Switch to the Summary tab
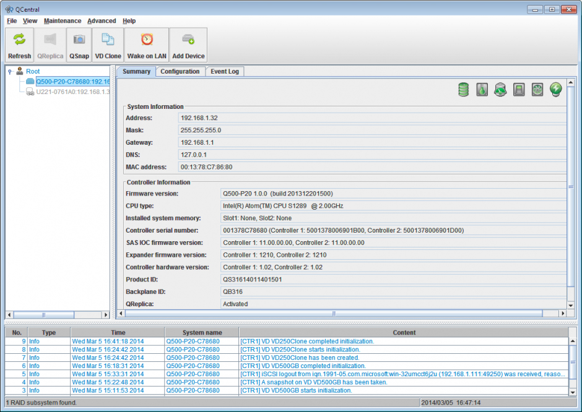The height and width of the screenshot is (412, 582). pyautogui.click(x=136, y=71)
